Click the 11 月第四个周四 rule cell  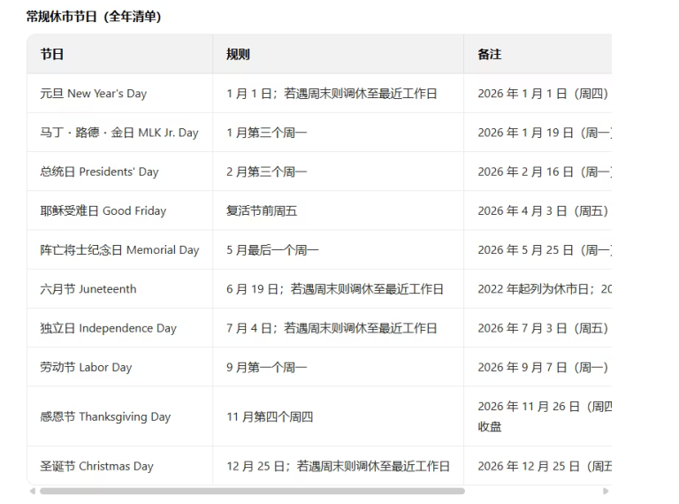(x=270, y=416)
